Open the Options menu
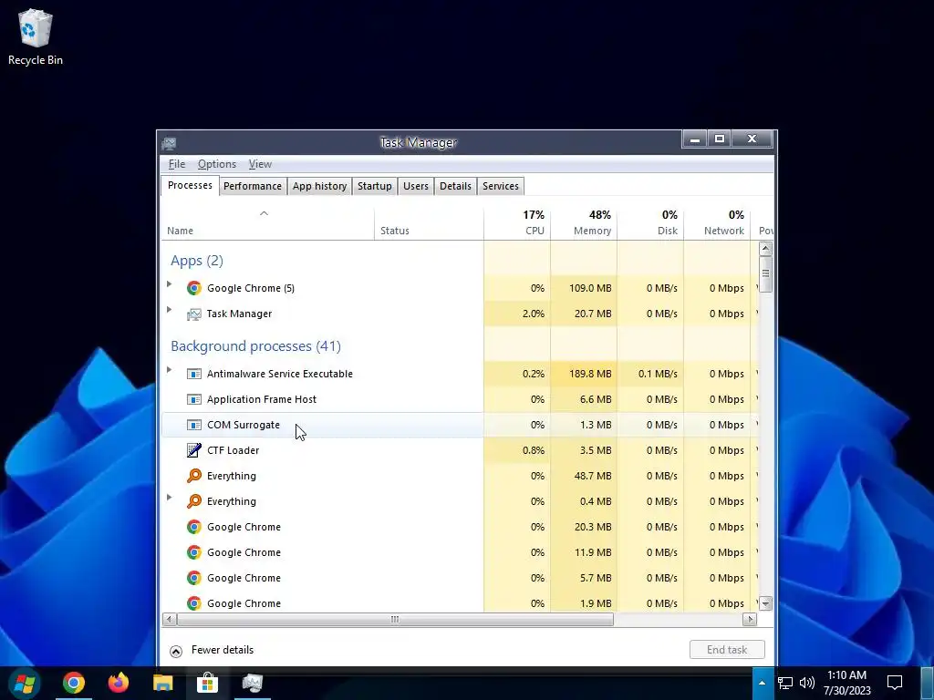 (x=217, y=164)
